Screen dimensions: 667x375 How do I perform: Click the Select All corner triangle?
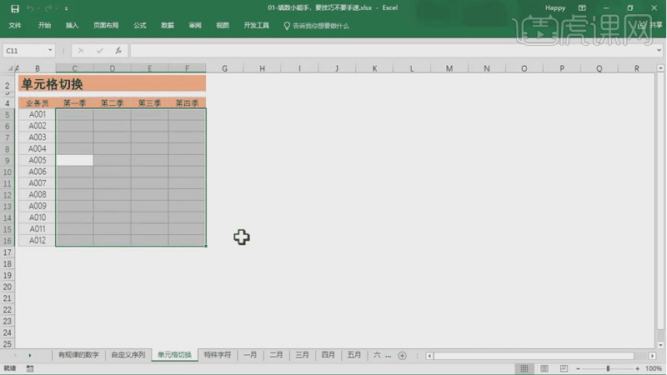point(11,68)
